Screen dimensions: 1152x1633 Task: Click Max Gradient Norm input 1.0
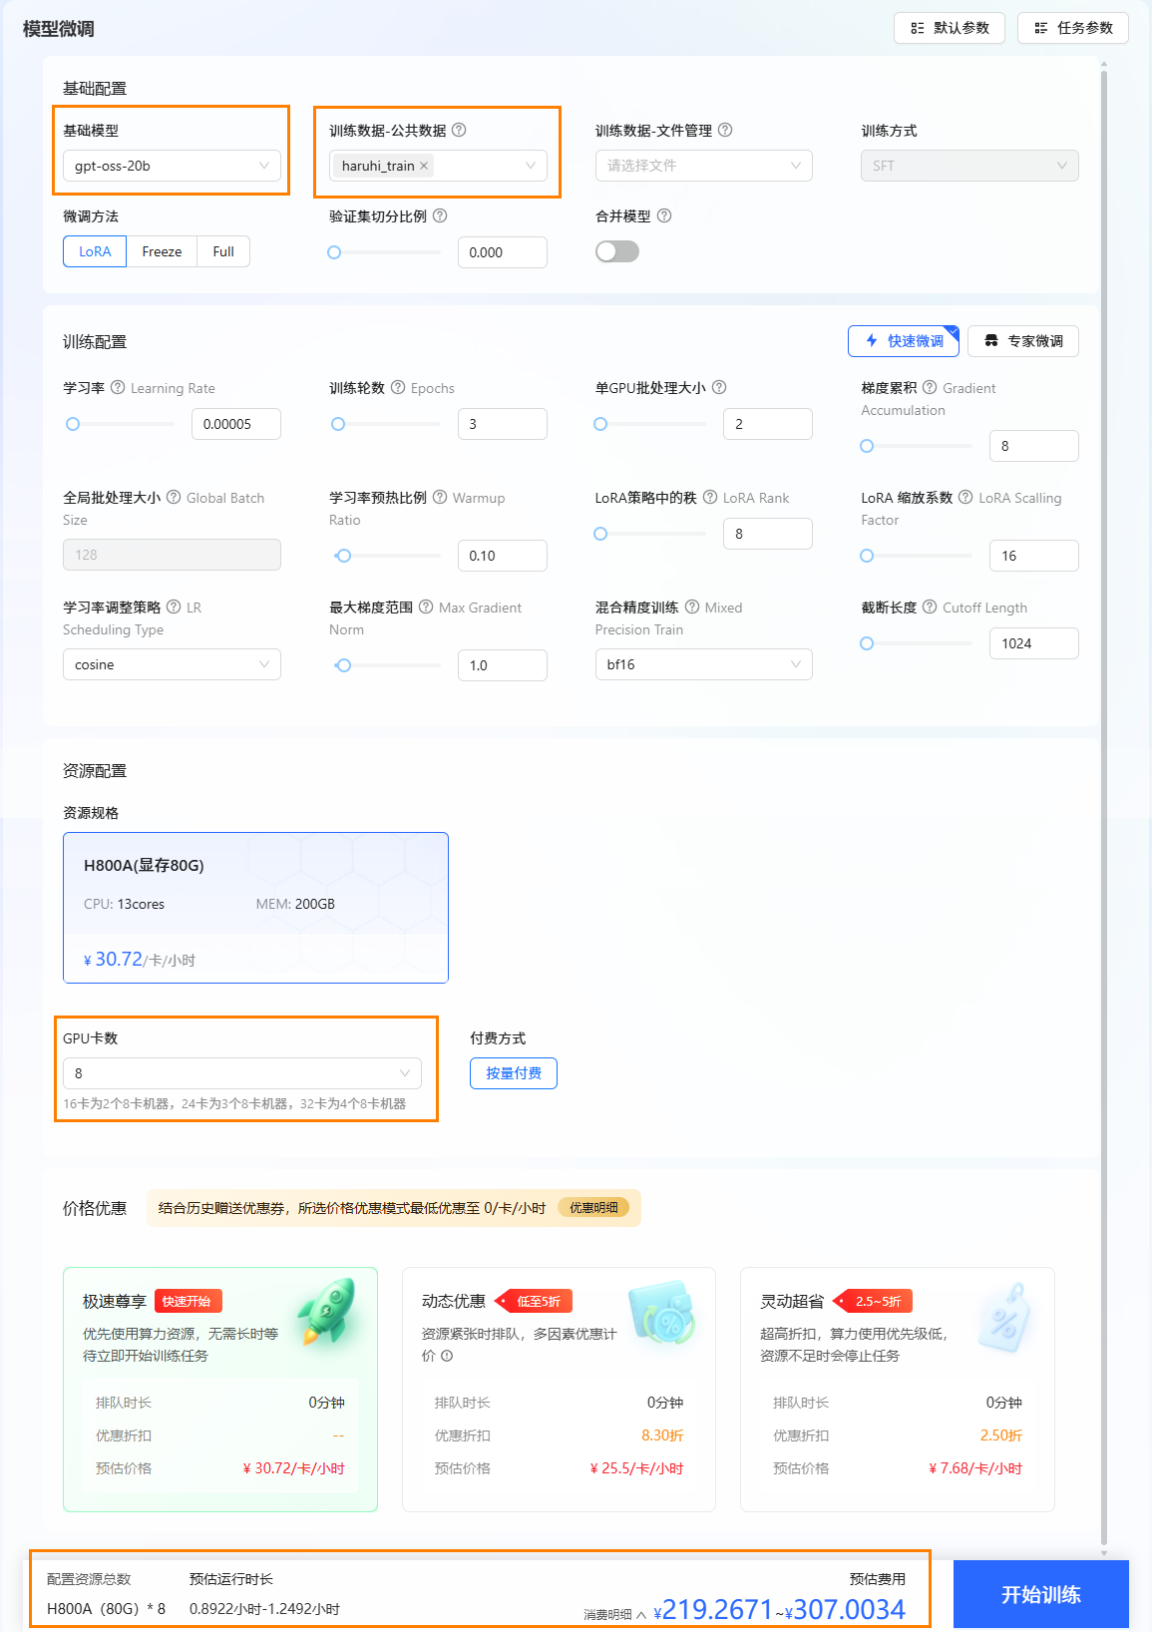click(503, 665)
